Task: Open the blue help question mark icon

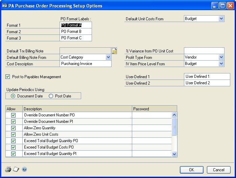Action: (24, 169)
